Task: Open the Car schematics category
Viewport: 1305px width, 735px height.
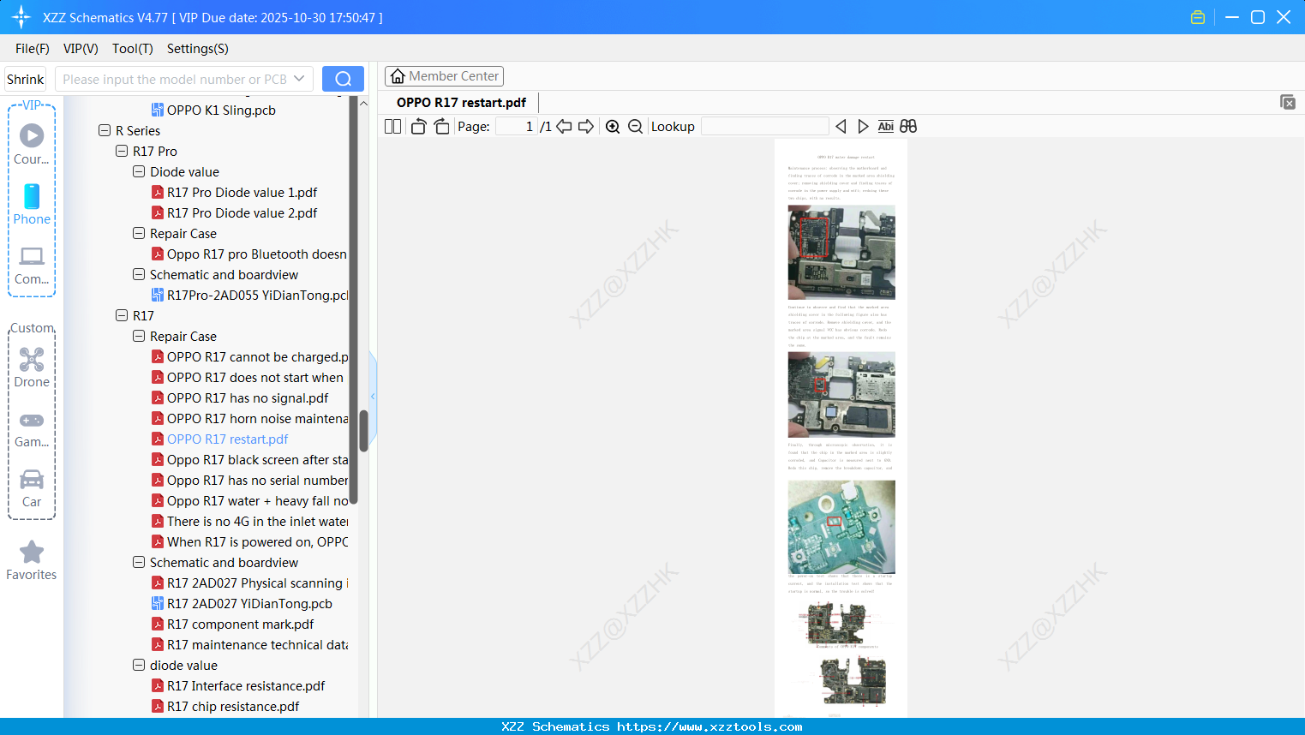Action: (31, 487)
